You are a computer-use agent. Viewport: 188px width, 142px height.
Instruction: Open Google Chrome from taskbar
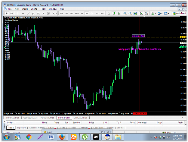point(29,137)
